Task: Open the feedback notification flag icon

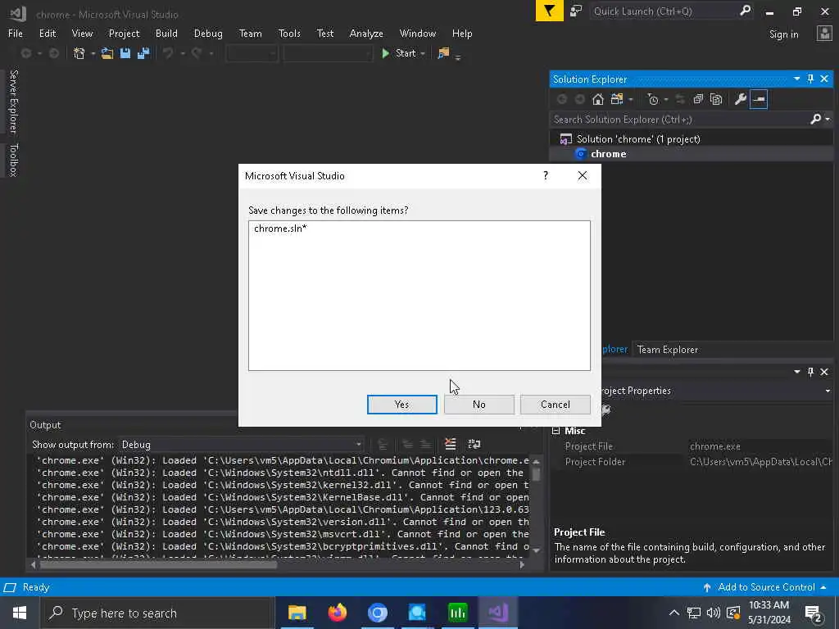Action: pos(549,11)
